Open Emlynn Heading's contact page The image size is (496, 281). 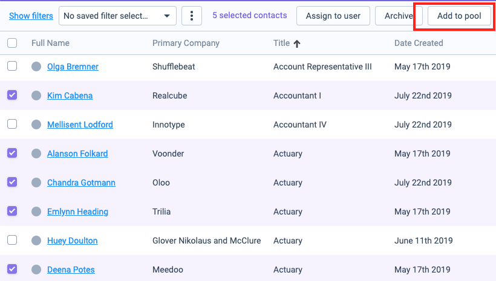(x=77, y=212)
